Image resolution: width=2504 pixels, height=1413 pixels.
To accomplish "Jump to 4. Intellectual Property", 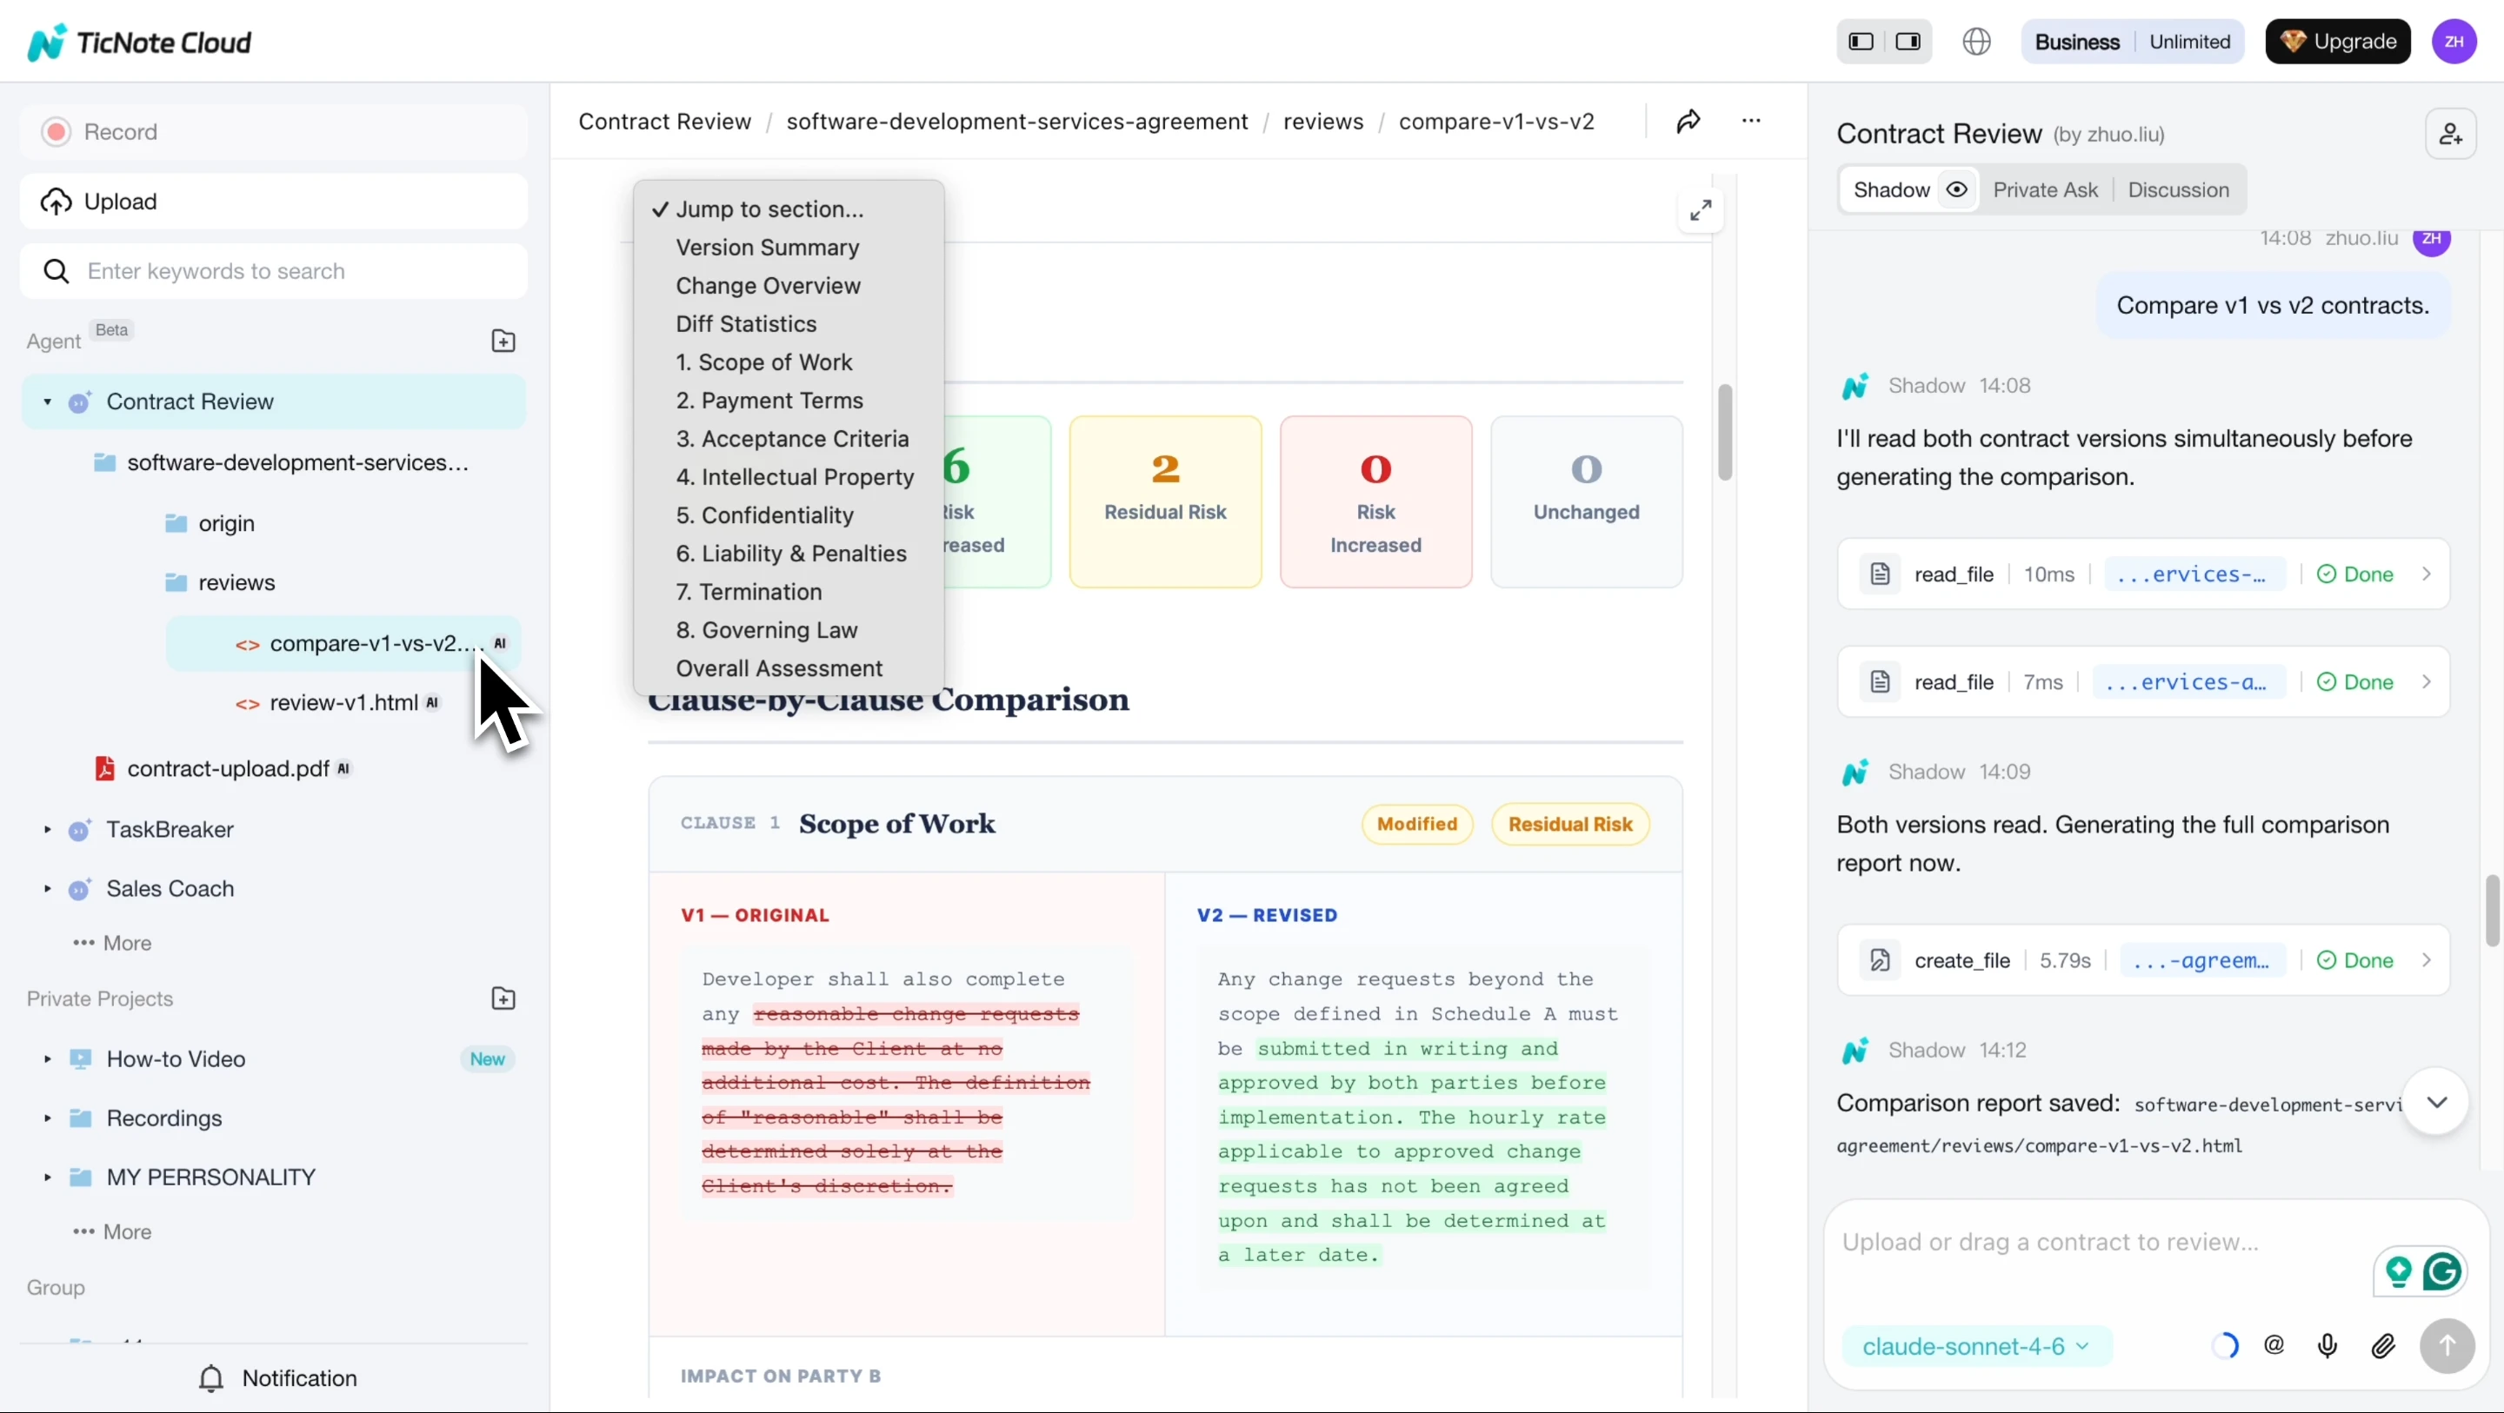I will coord(794,477).
